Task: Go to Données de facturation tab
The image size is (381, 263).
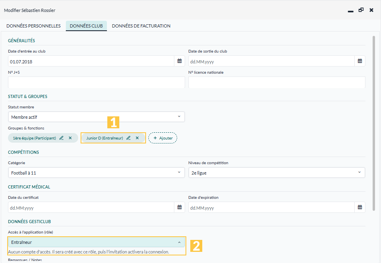Action: click(141, 26)
